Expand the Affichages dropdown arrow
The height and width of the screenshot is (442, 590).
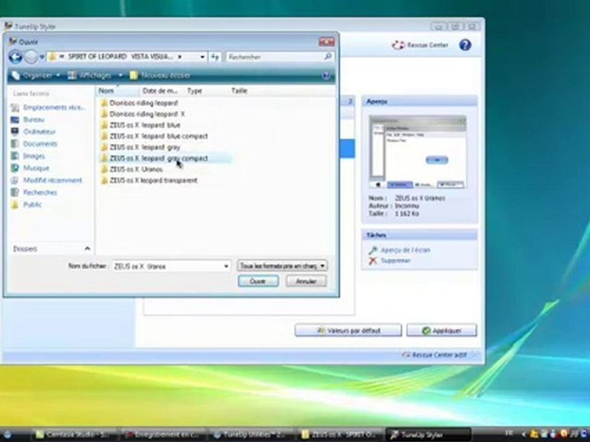point(120,76)
